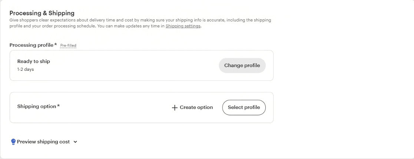
Task: Click the asterisk next to Shipping option
Action: [58, 106]
